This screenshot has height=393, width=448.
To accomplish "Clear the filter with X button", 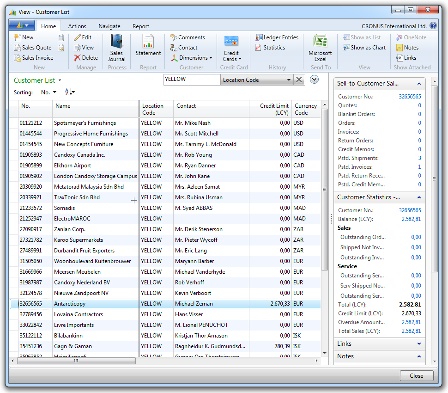I will point(299,80).
